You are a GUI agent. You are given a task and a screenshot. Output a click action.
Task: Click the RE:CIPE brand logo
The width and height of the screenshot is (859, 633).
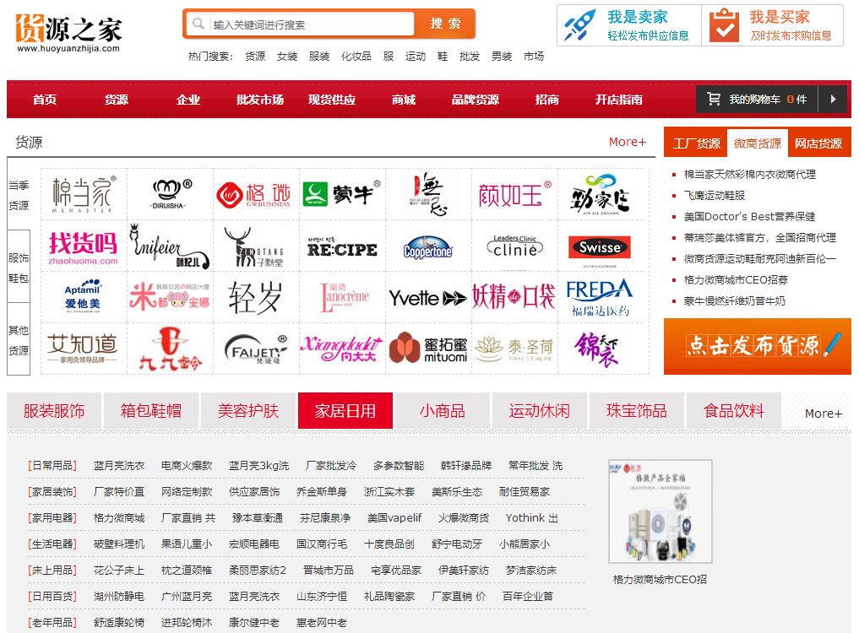point(341,247)
